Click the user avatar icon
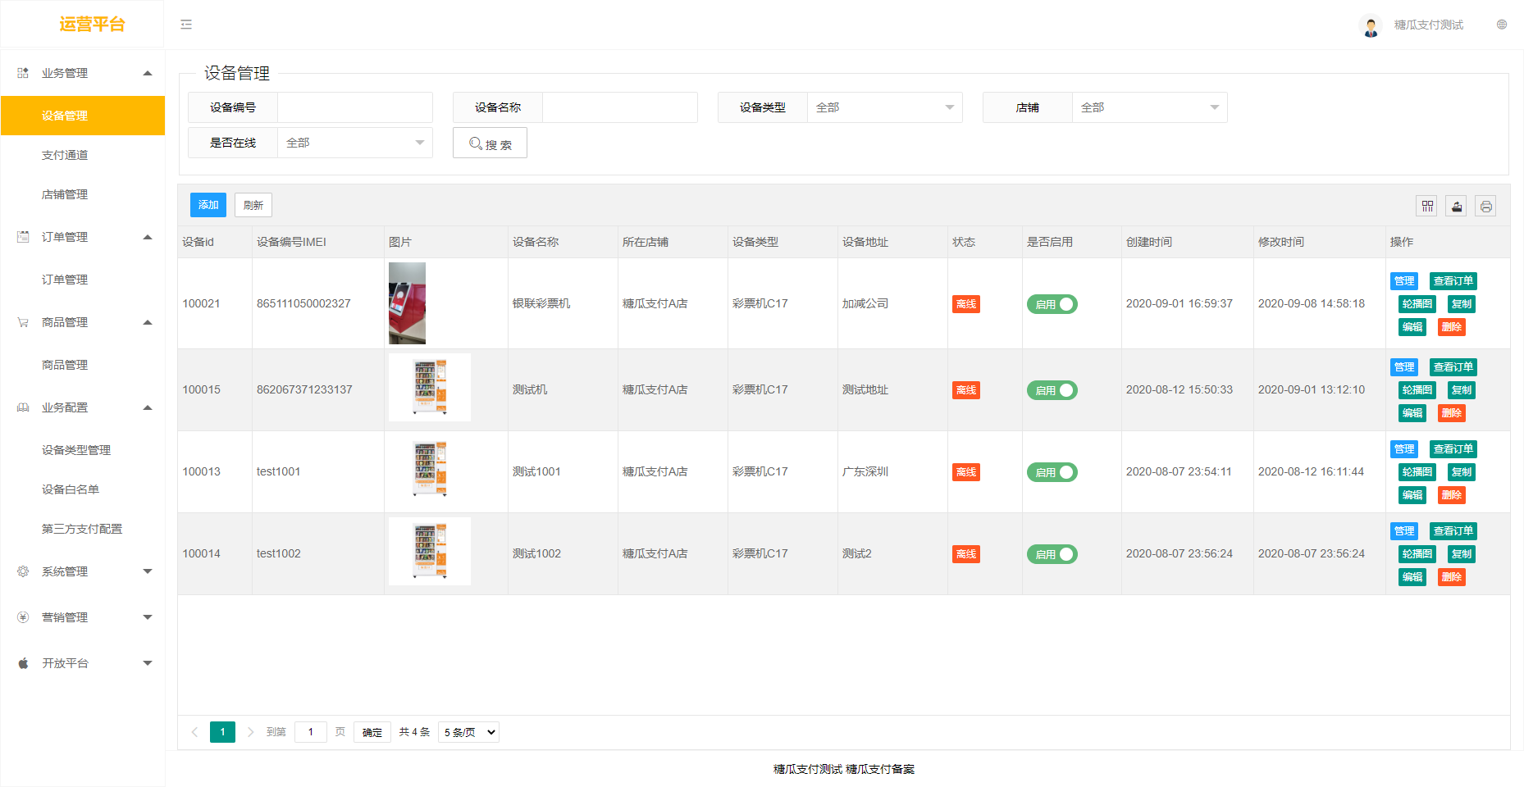 1371,25
